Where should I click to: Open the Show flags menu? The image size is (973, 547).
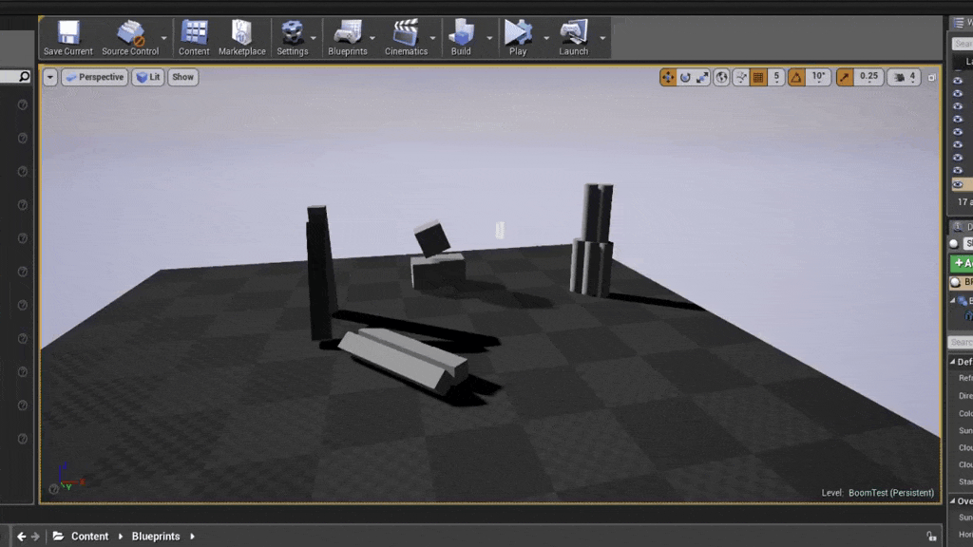click(182, 77)
